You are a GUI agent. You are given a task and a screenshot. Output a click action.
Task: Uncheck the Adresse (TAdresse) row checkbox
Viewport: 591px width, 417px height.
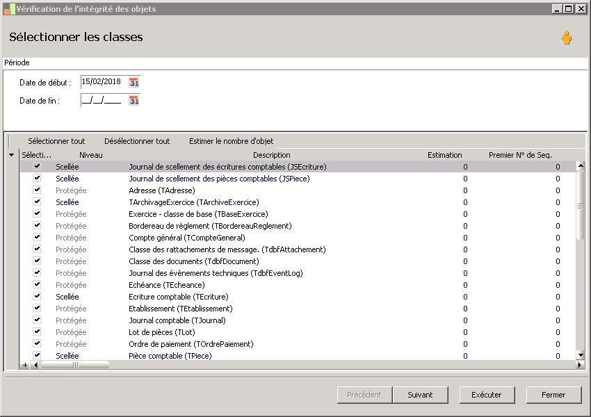(x=37, y=190)
